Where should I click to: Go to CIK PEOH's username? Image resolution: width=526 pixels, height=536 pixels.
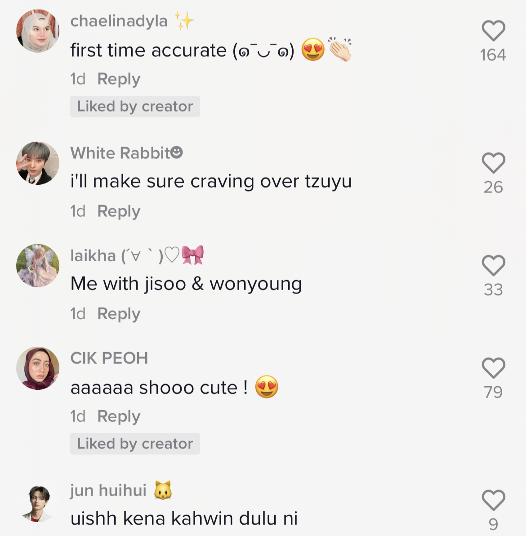point(109,358)
